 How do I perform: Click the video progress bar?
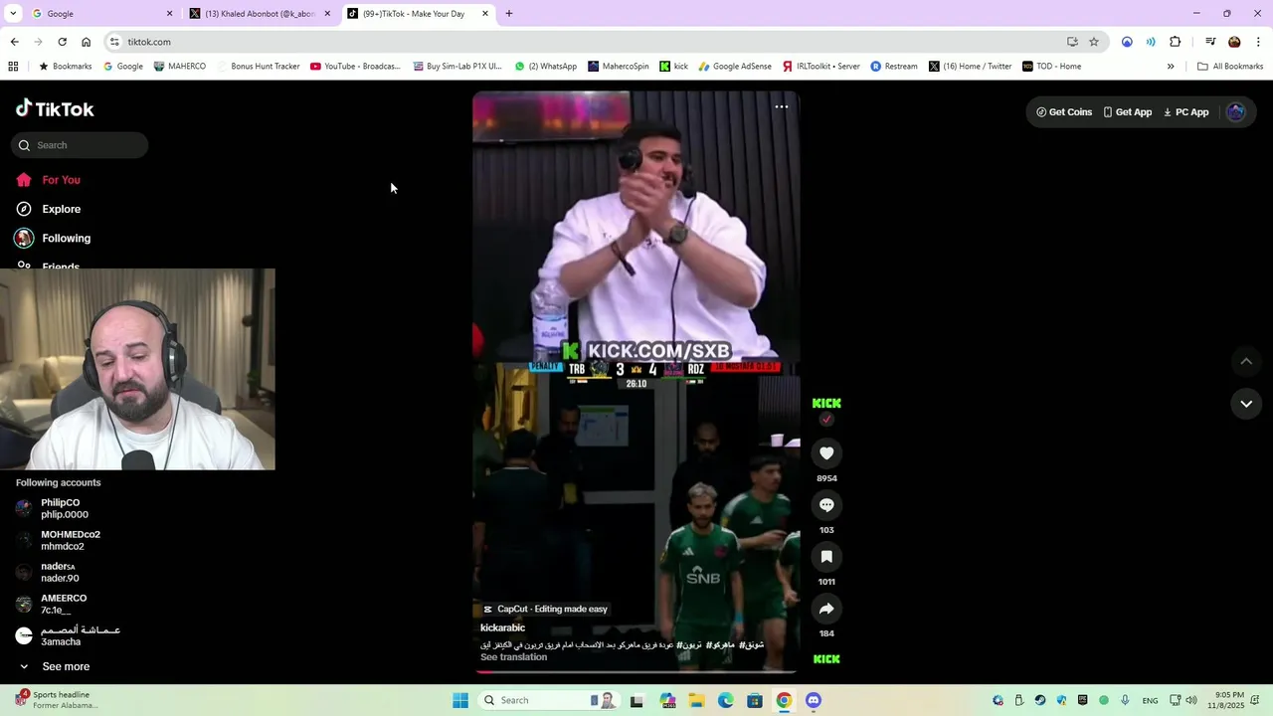click(636, 672)
